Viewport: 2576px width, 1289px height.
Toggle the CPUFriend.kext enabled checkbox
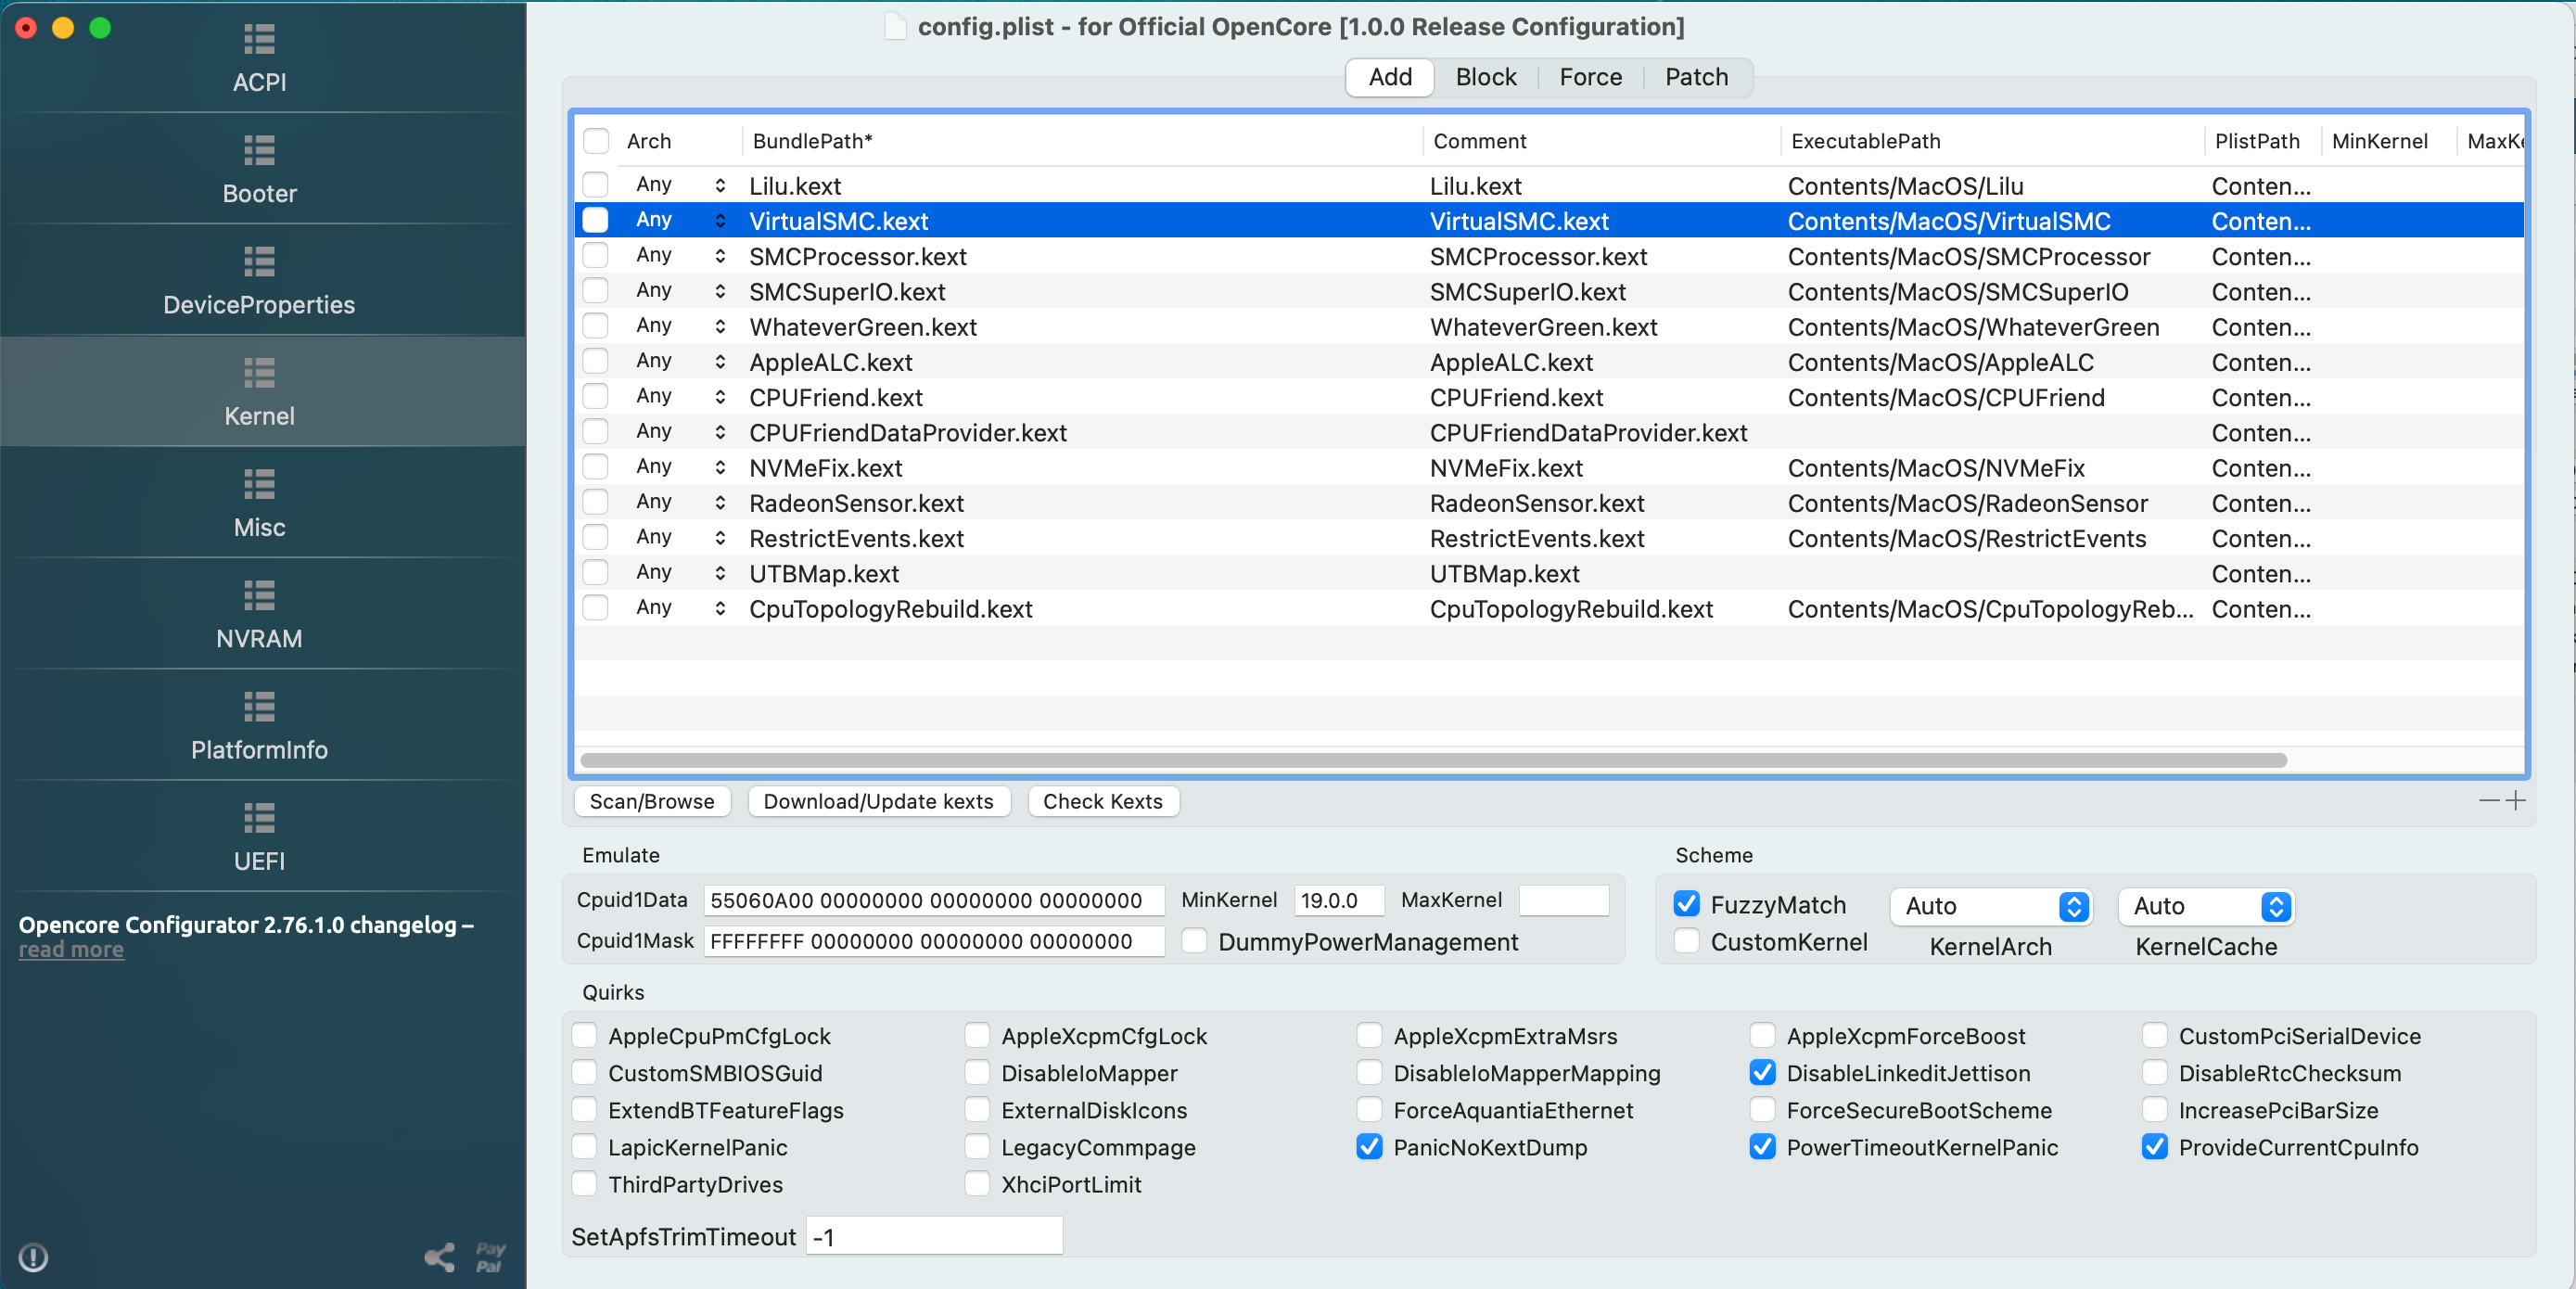595,397
